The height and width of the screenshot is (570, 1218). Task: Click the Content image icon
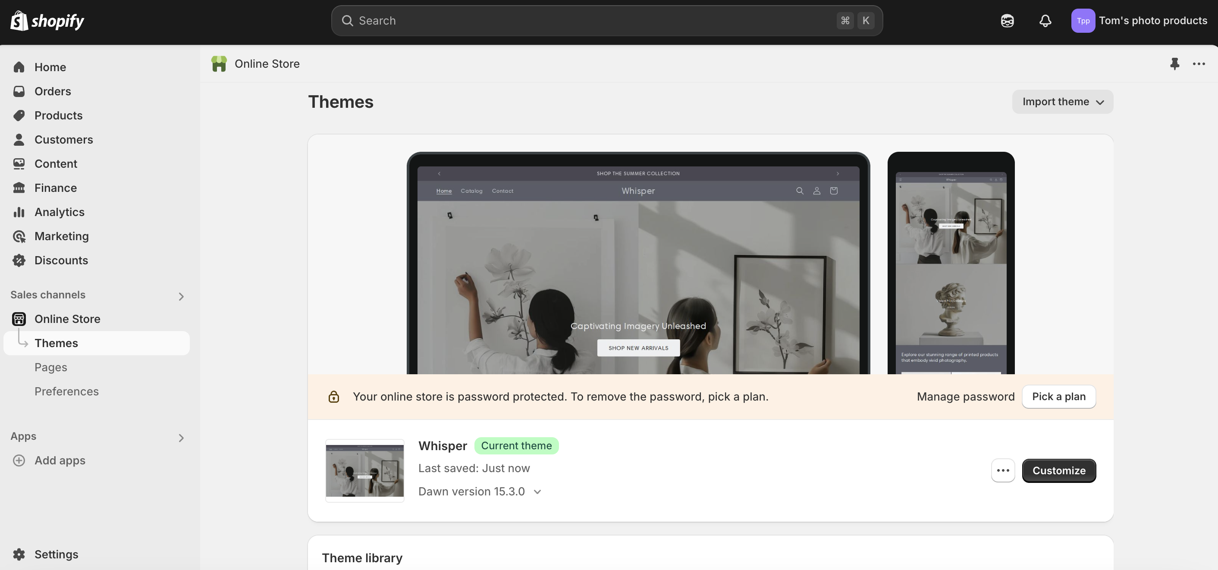click(19, 163)
